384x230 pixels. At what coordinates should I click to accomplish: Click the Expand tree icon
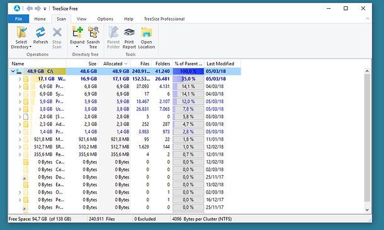[77, 32]
